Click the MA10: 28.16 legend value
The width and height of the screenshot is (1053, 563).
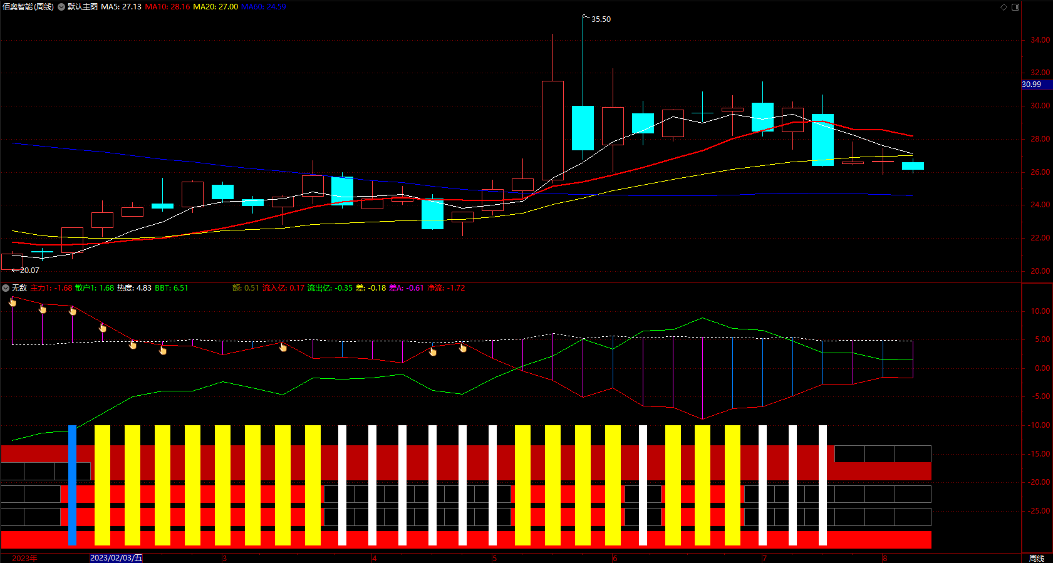tap(167, 7)
